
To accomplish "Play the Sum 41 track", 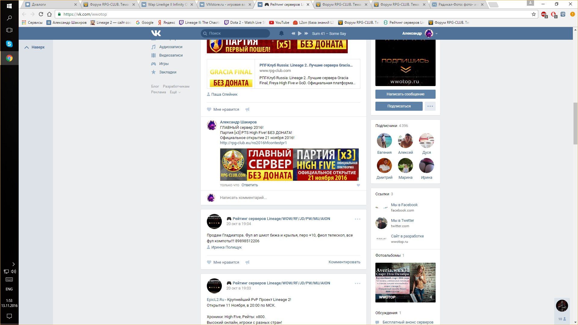I will pyautogui.click(x=300, y=33).
